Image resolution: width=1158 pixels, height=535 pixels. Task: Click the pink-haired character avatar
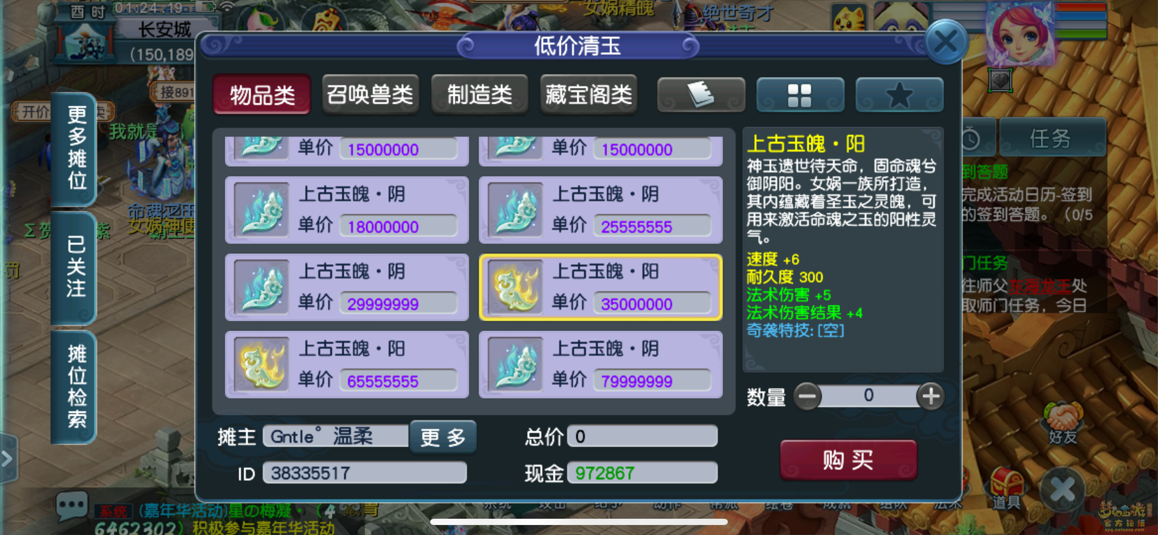click(x=1020, y=34)
